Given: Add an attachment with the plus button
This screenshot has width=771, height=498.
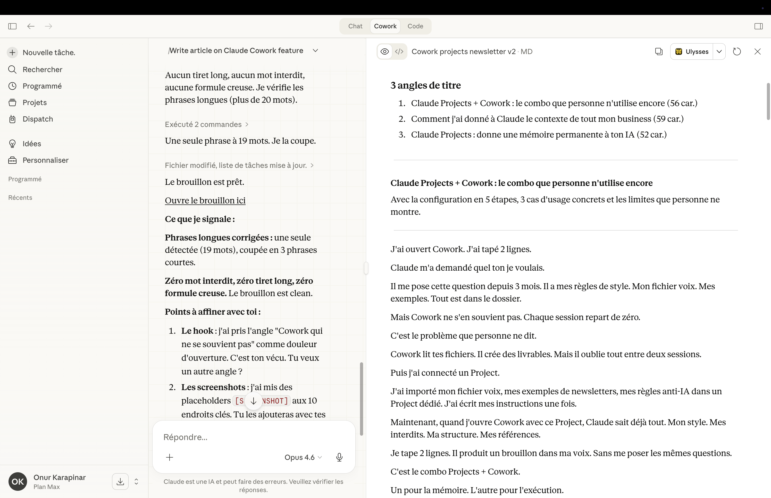Looking at the screenshot, I should click(170, 457).
